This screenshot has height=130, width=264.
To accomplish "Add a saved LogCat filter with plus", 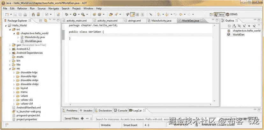I will coord(82,119).
